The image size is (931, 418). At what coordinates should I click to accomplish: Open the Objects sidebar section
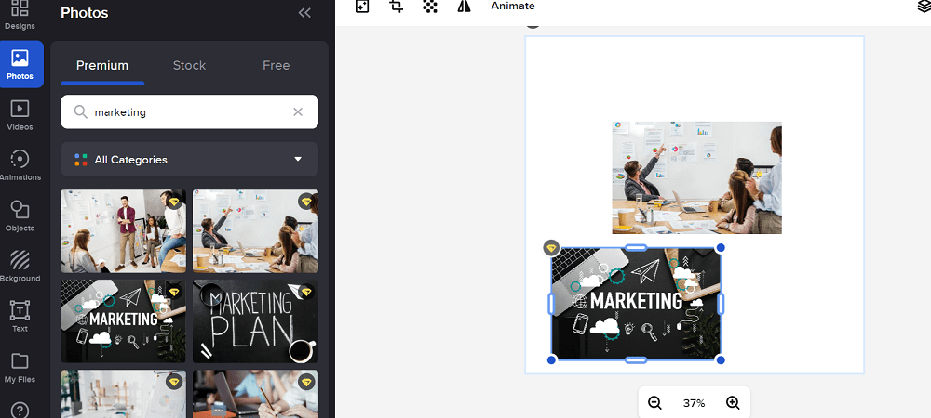click(x=20, y=216)
